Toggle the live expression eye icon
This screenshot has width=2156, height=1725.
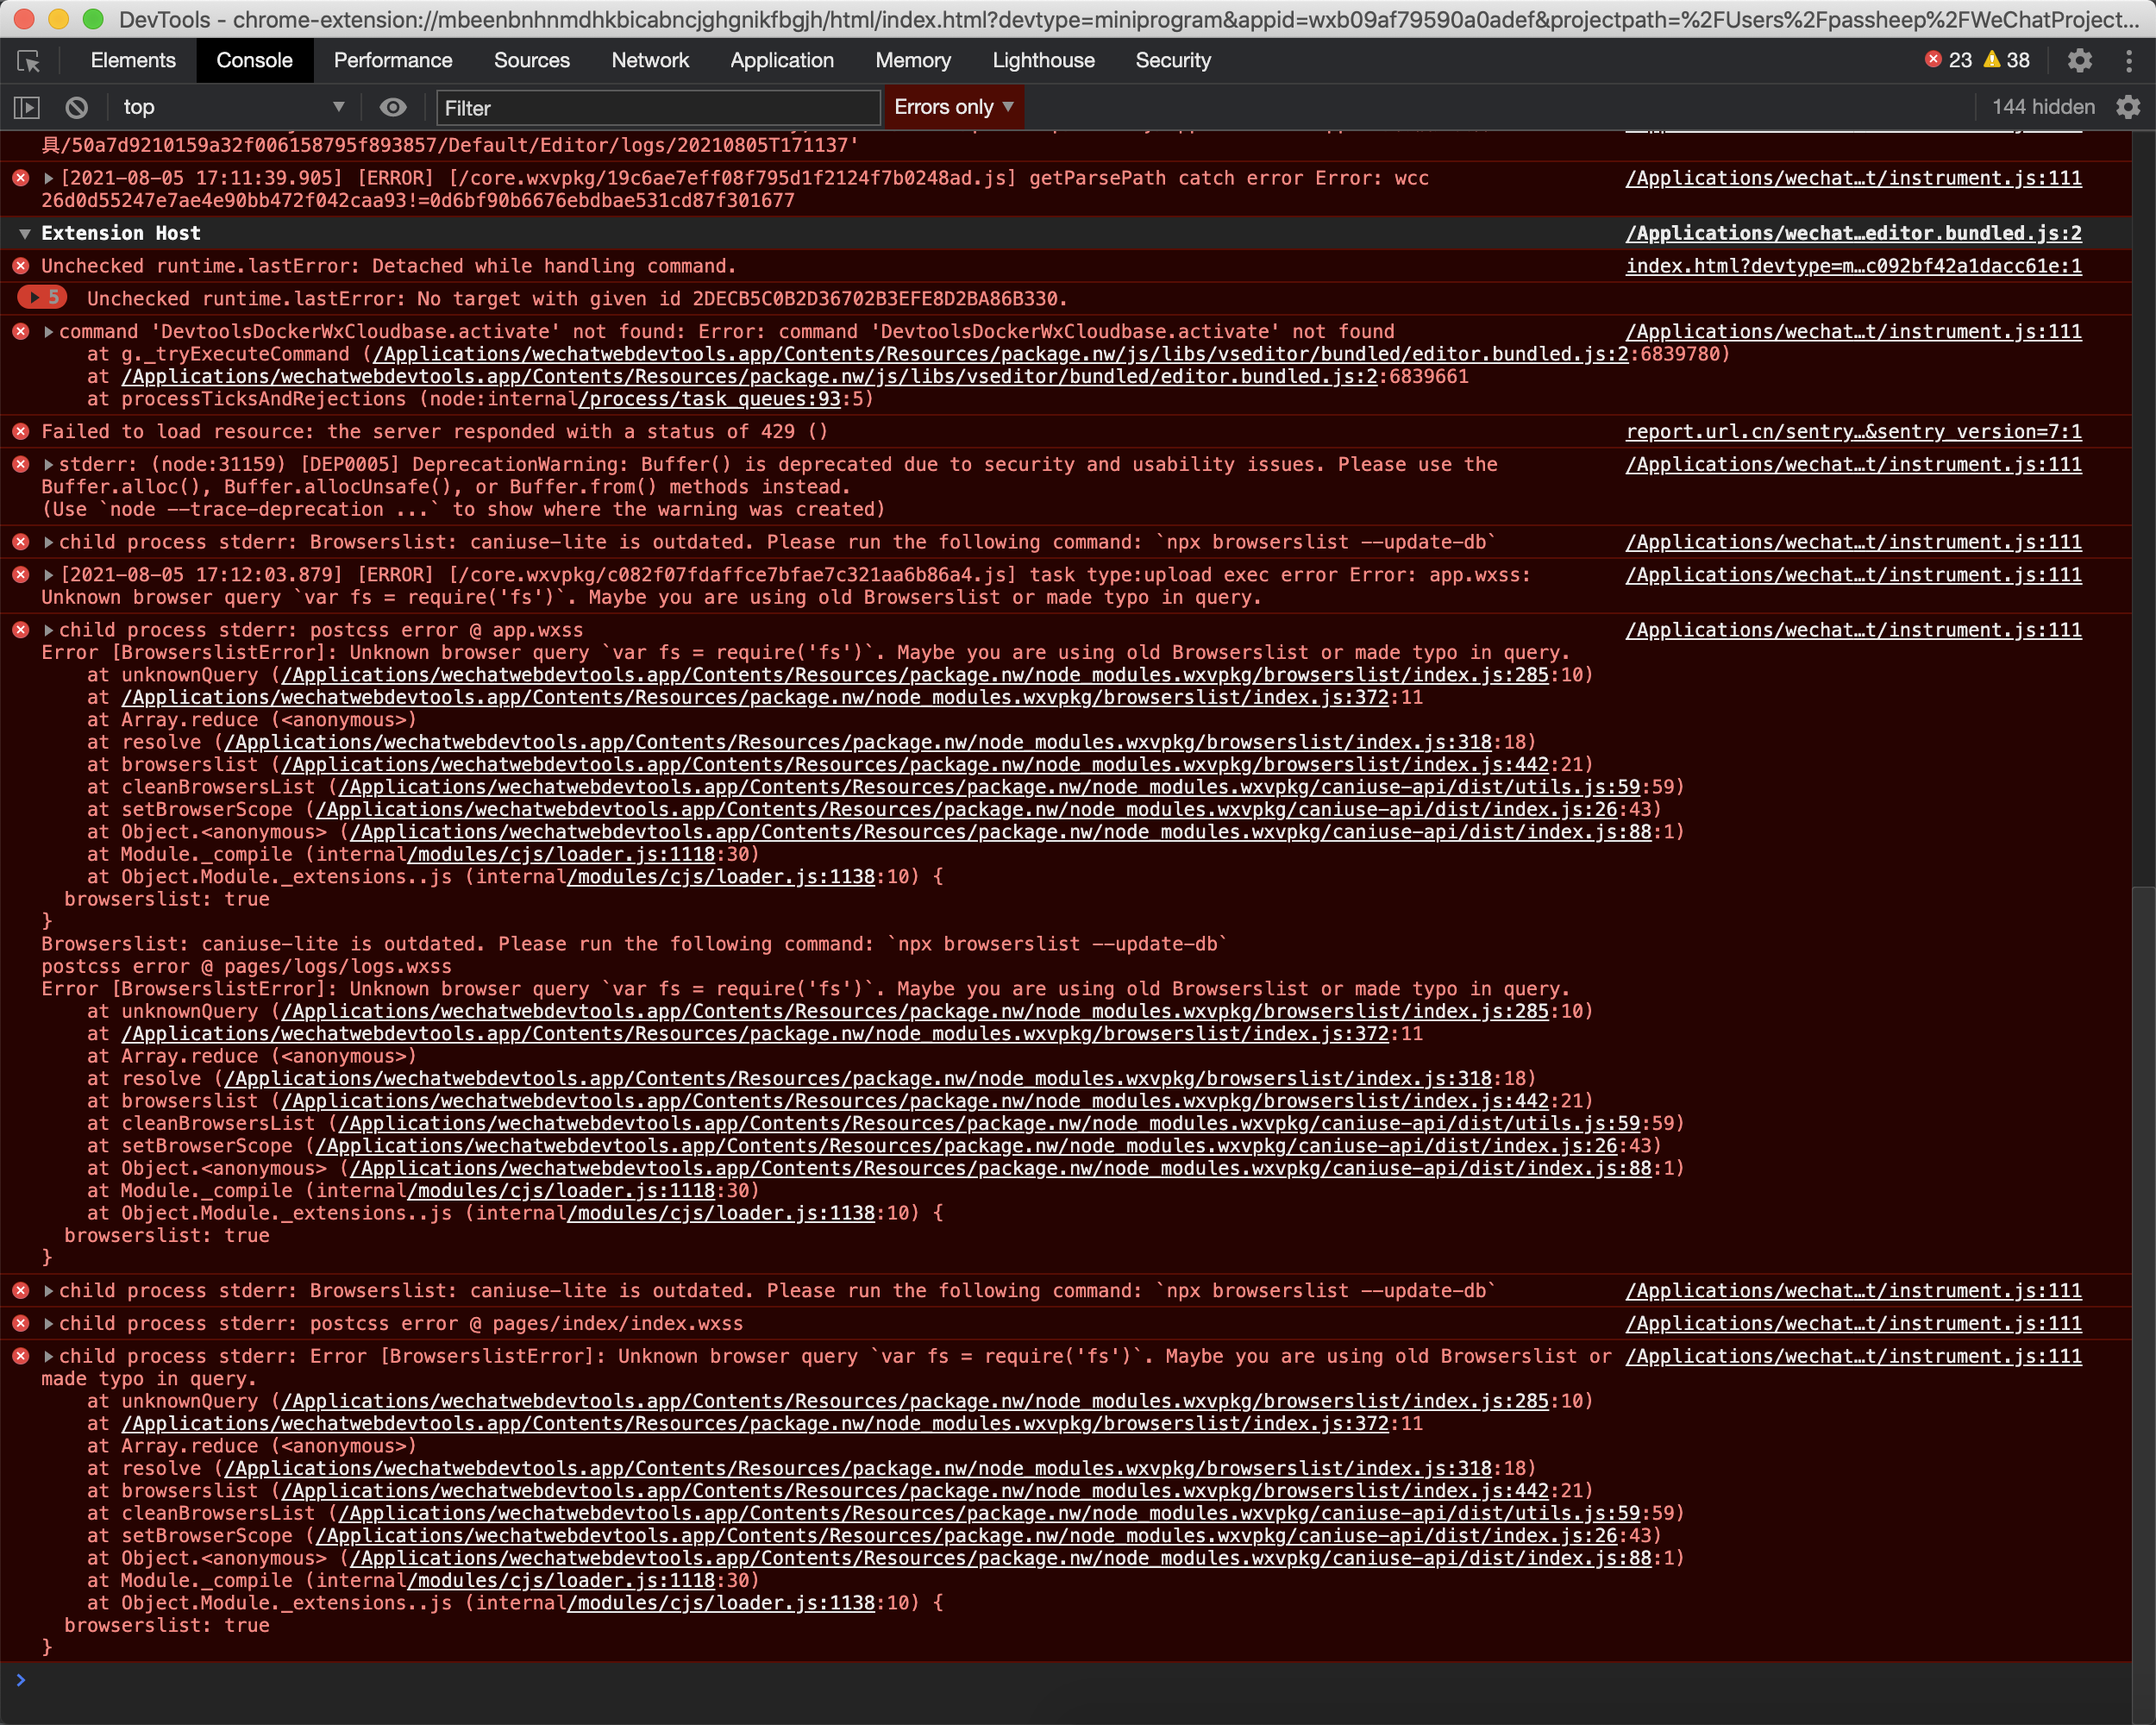click(x=393, y=107)
